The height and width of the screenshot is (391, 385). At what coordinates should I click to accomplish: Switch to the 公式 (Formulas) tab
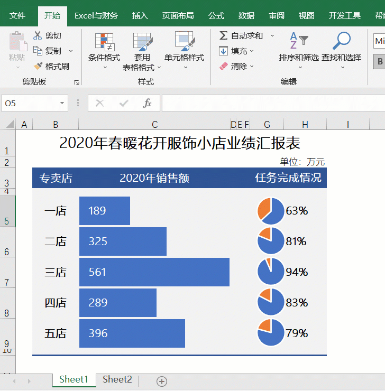click(216, 16)
